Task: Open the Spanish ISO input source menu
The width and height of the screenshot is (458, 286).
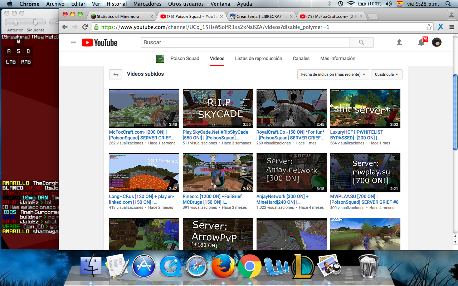Action: tap(399, 4)
